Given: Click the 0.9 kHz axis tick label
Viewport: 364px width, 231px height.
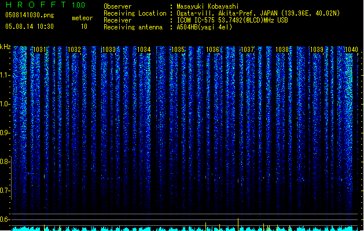Looking at the screenshot, I should [x=3, y=133].
